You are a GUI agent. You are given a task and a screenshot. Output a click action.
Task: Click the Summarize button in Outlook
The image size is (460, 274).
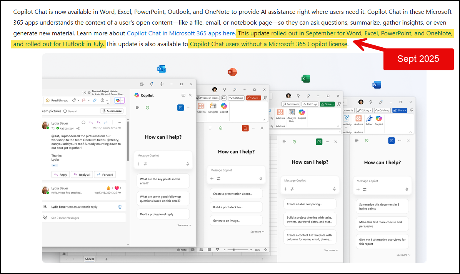112,111
